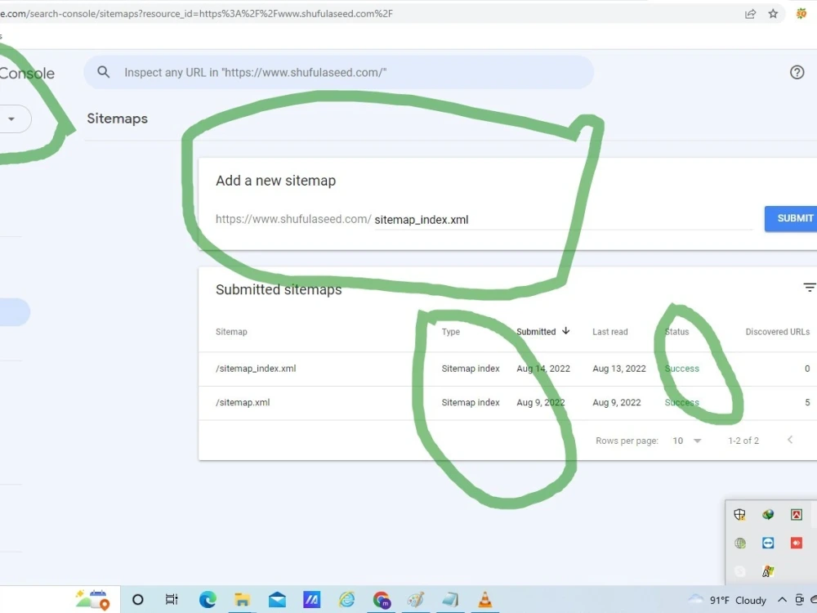Image resolution: width=817 pixels, height=613 pixels.
Task: Launch Microsoft Edge from taskbar
Action: (208, 599)
